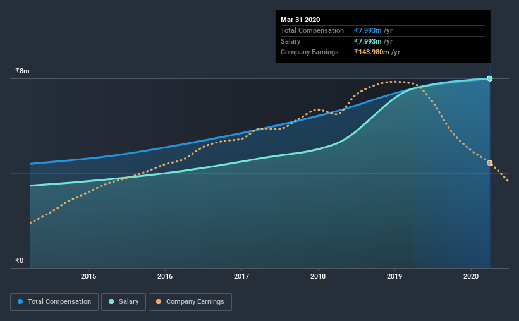Click the Mar 31 2020 tooltip date
The height and width of the screenshot is (321, 519).
300,20
